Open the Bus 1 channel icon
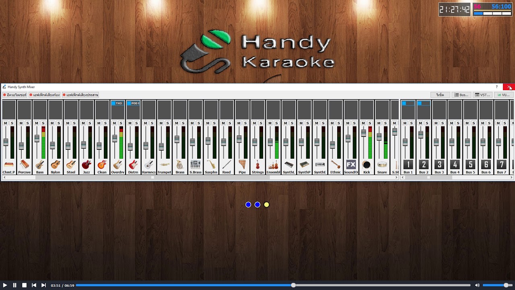Image resolution: width=515 pixels, height=290 pixels. pyautogui.click(x=408, y=164)
